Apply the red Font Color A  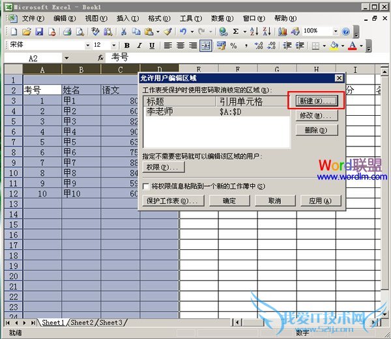click(x=352, y=46)
